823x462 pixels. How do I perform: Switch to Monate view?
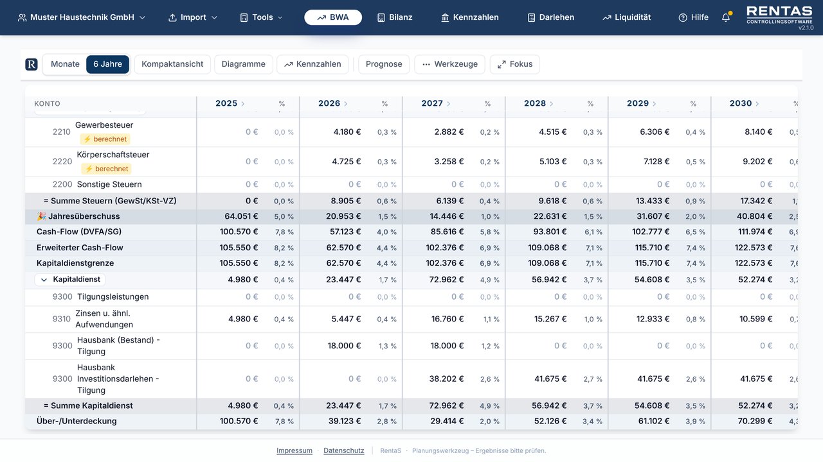65,64
